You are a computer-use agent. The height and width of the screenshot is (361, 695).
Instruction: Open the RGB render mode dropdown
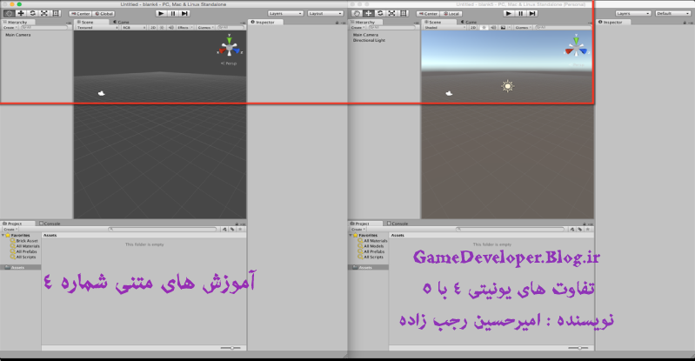coord(134,28)
